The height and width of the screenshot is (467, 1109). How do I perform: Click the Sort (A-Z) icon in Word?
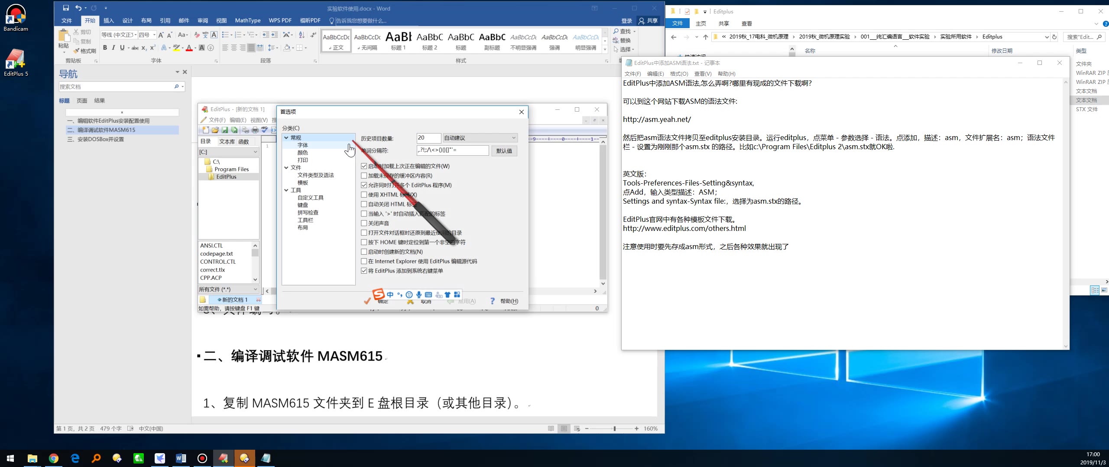pyautogui.click(x=302, y=35)
